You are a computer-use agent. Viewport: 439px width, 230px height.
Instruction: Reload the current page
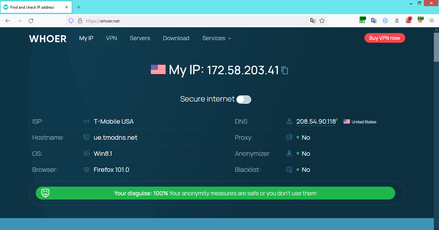[x=31, y=21]
